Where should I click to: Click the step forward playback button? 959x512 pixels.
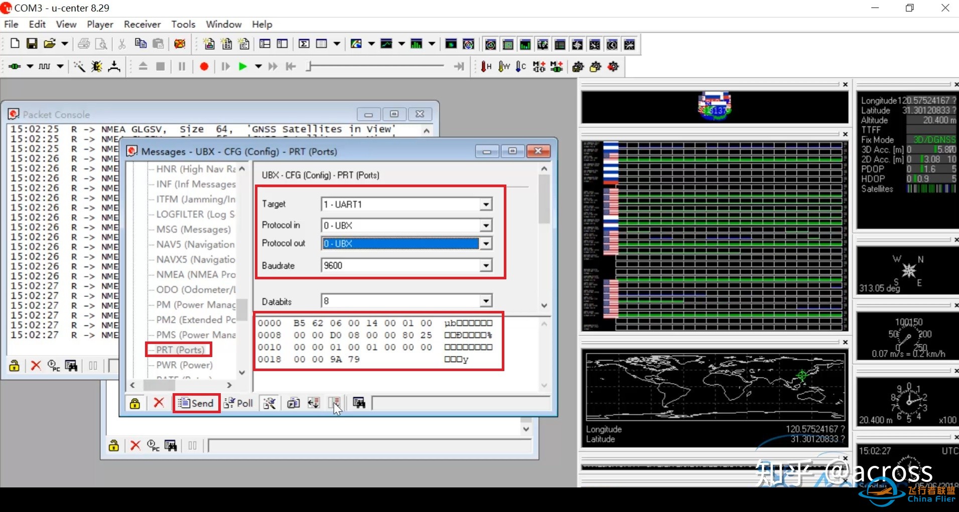[225, 67]
